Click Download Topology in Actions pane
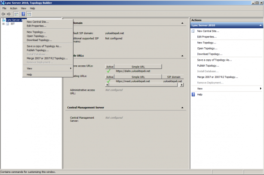The height and width of the screenshot is (175, 264). [x=210, y=54]
